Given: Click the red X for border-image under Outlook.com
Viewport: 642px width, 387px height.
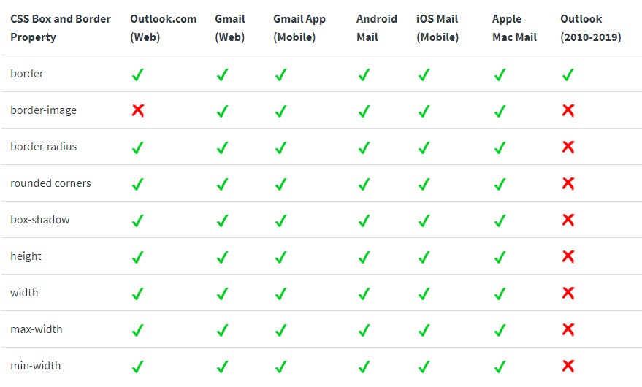Looking at the screenshot, I should click(x=138, y=110).
